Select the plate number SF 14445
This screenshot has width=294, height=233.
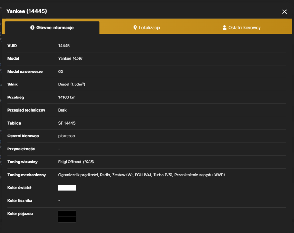point(67,123)
